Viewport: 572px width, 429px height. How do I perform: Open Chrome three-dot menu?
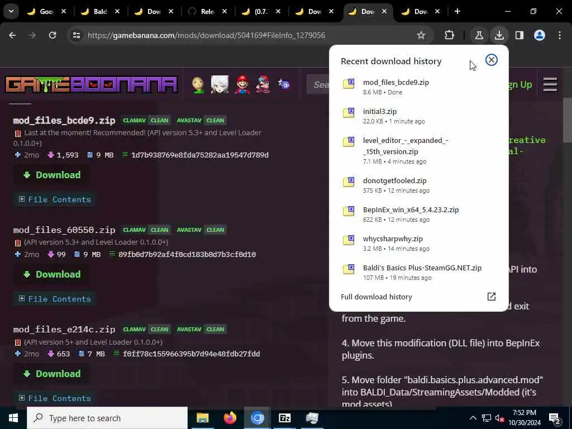(x=560, y=35)
